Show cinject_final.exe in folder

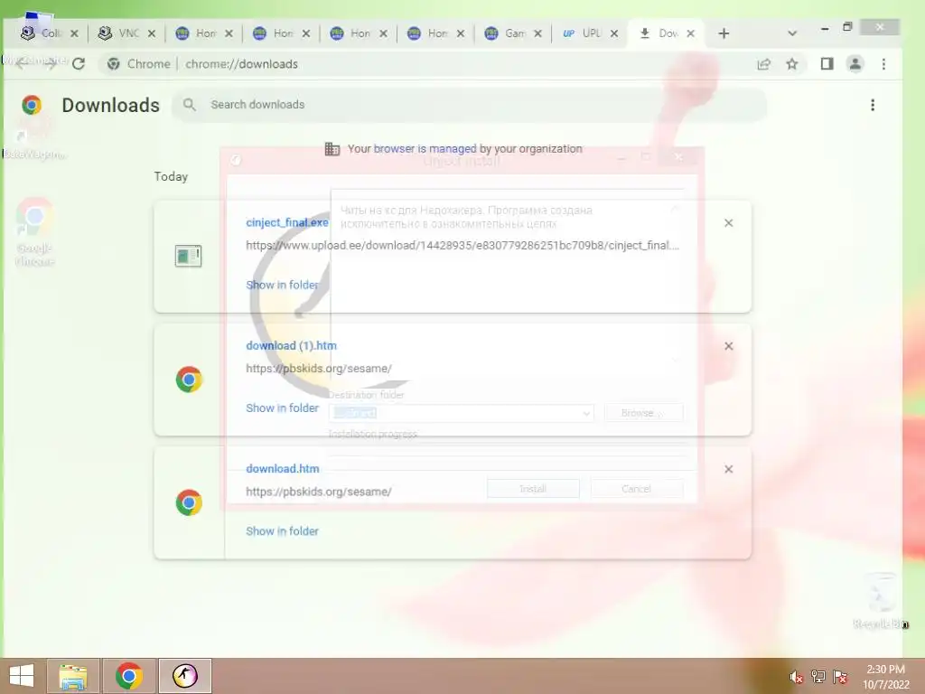tap(282, 285)
